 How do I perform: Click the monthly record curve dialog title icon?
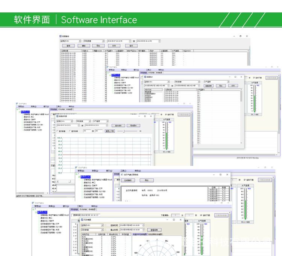(122, 175)
